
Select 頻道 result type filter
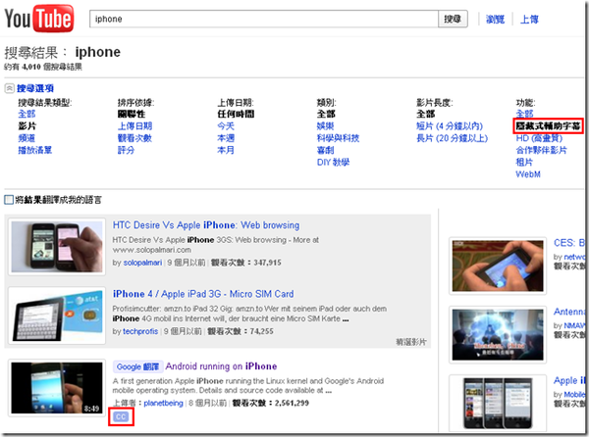pyautogui.click(x=27, y=138)
